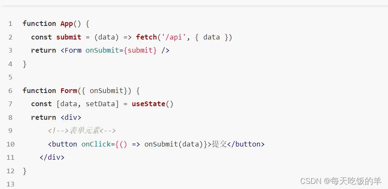This screenshot has height=189, width=388.
Task: Click the CSDN @每天吃饭的羊 watermark
Action: (x=341, y=181)
